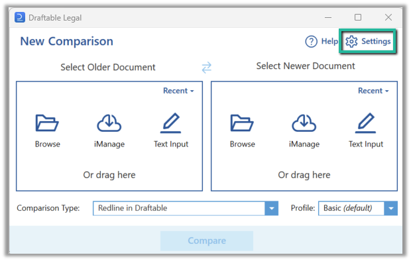
Task: Click the Help question mark icon
Action: (311, 42)
